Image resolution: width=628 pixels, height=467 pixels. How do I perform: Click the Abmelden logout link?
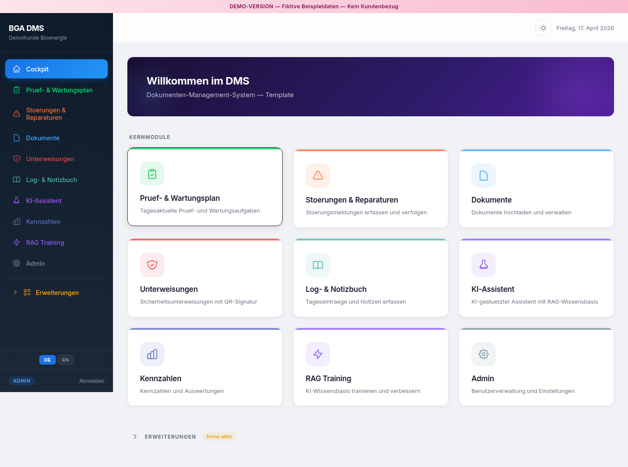coord(92,381)
